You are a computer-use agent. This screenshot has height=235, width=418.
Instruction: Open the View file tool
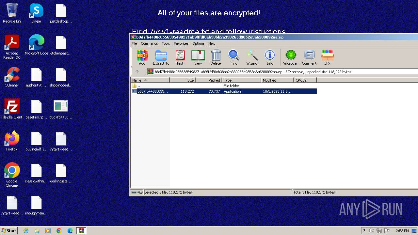coord(198,57)
